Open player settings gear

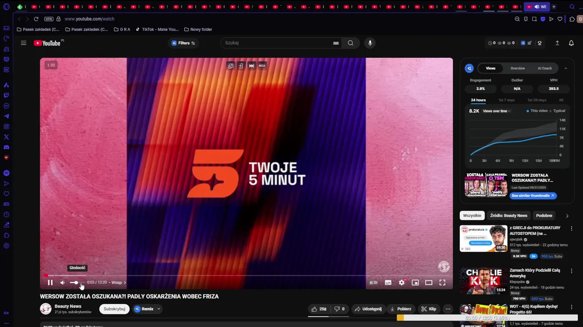click(x=402, y=282)
